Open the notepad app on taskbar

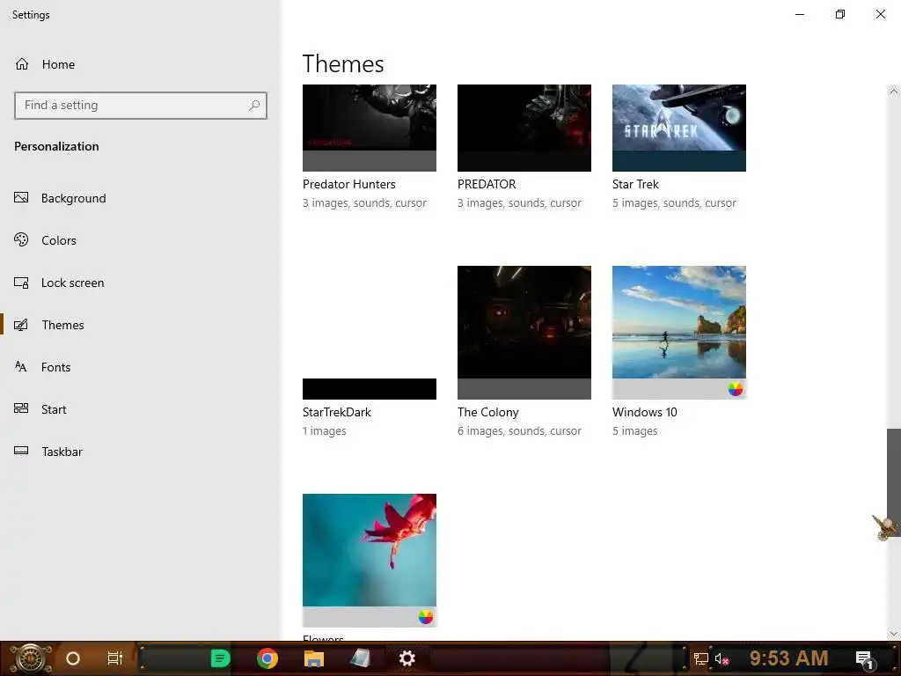pyautogui.click(x=360, y=658)
